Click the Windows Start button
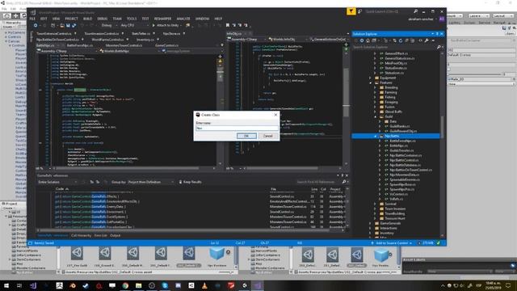 (x=6, y=285)
